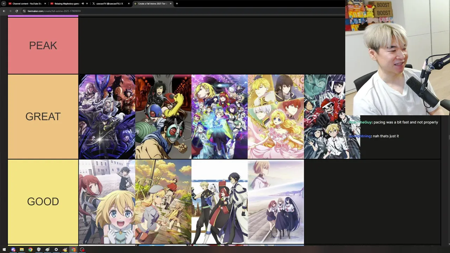
Task: Open first Chrome icon in taskbar
Action: pyautogui.click(x=30, y=249)
